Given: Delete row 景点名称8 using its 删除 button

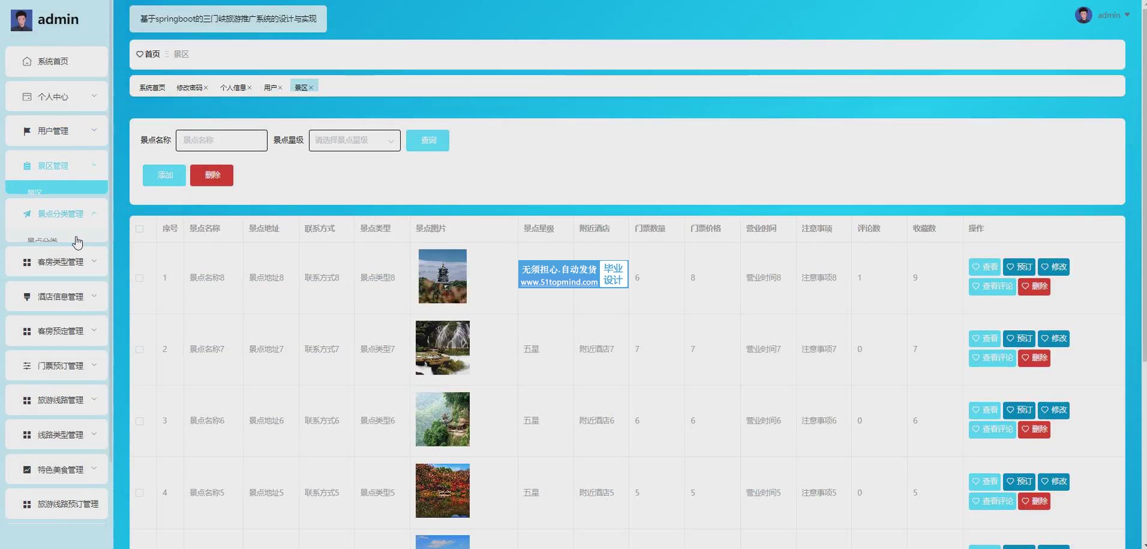Looking at the screenshot, I should 1034,286.
